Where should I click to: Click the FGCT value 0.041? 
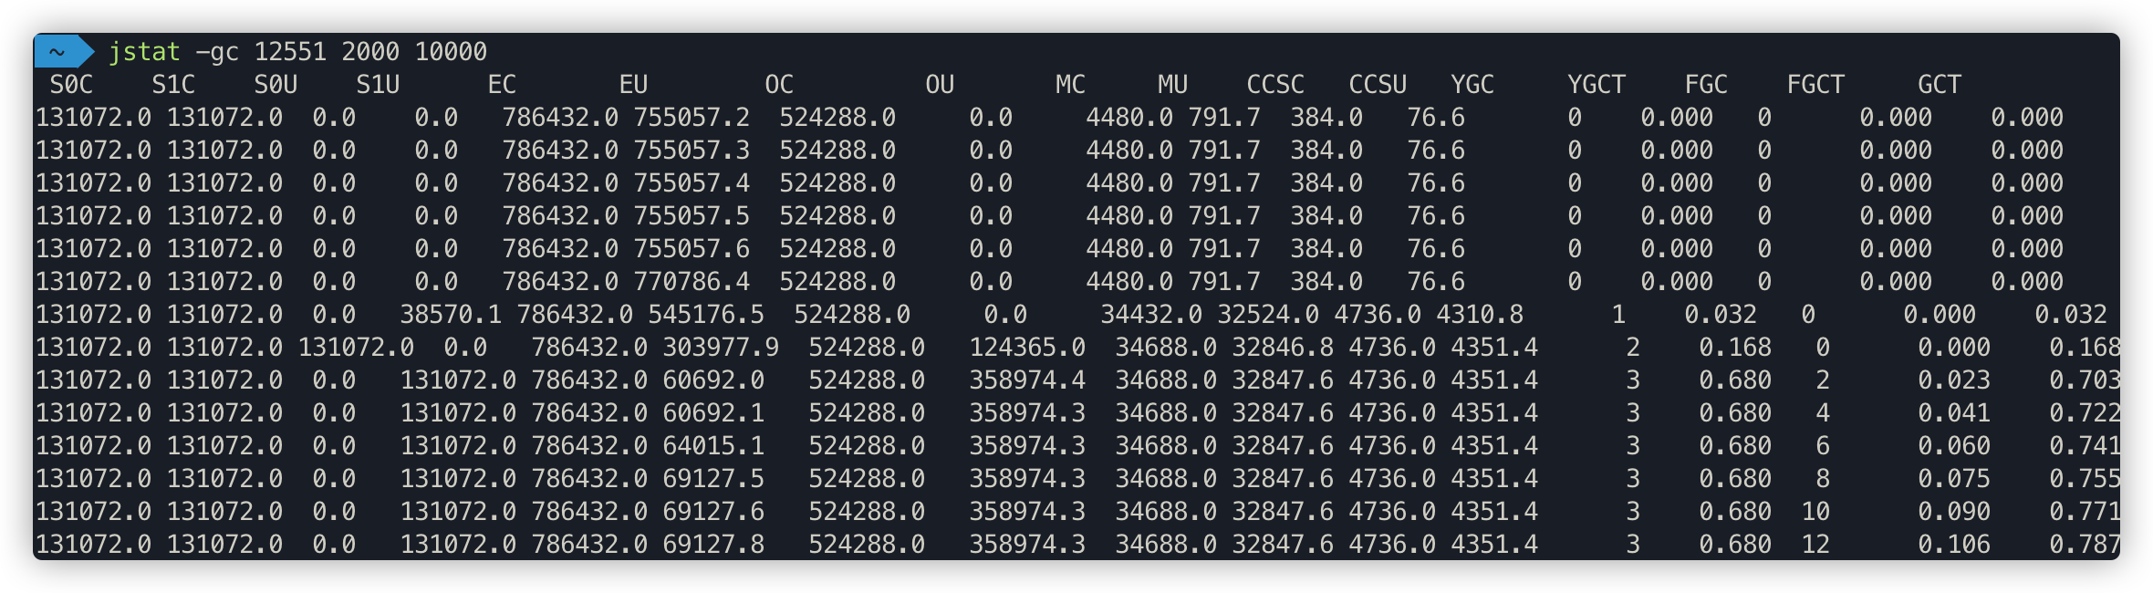click(x=1954, y=413)
